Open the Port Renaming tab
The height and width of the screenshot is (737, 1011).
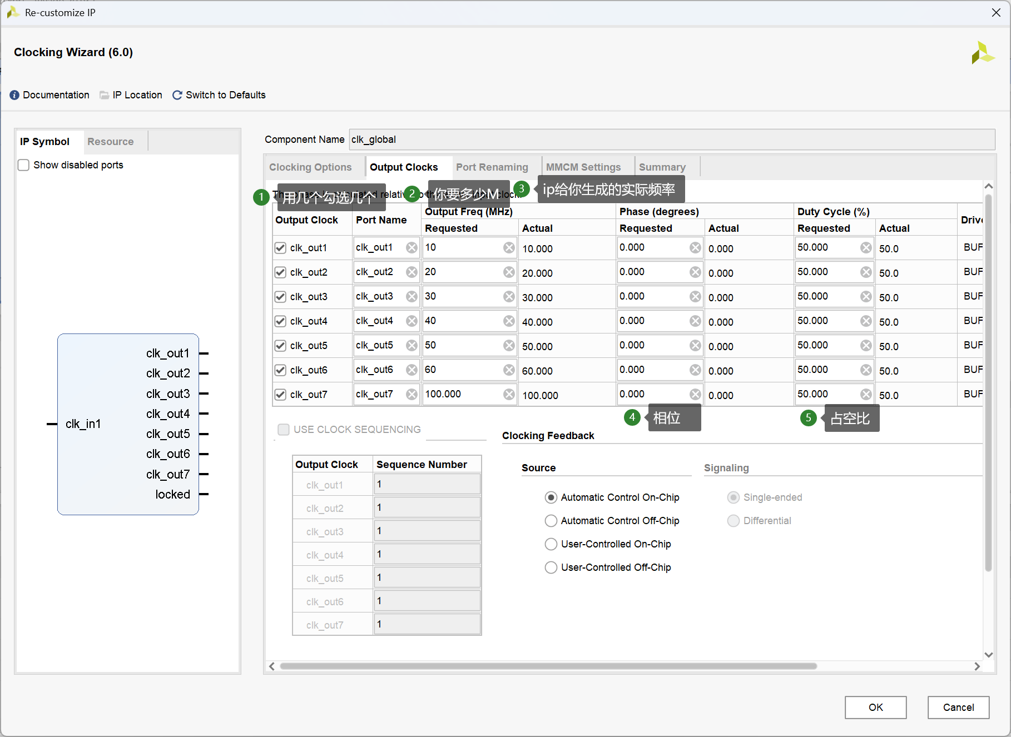click(x=492, y=167)
